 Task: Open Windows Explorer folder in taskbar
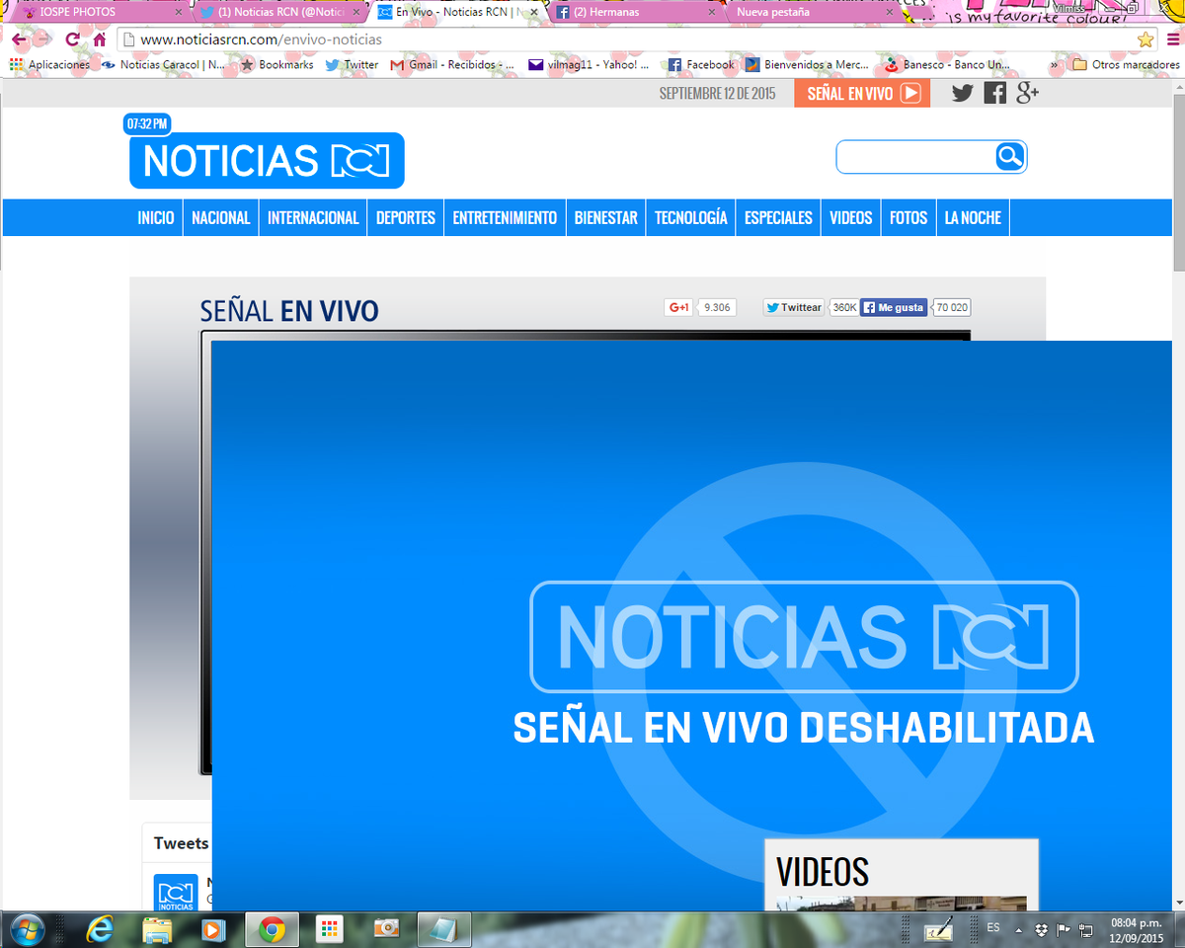[157, 929]
